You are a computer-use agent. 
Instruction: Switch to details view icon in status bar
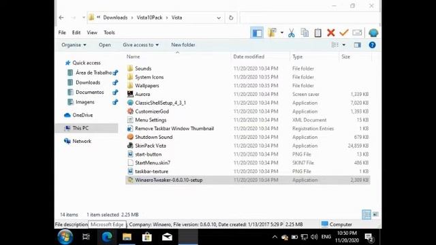pyautogui.click(x=367, y=214)
